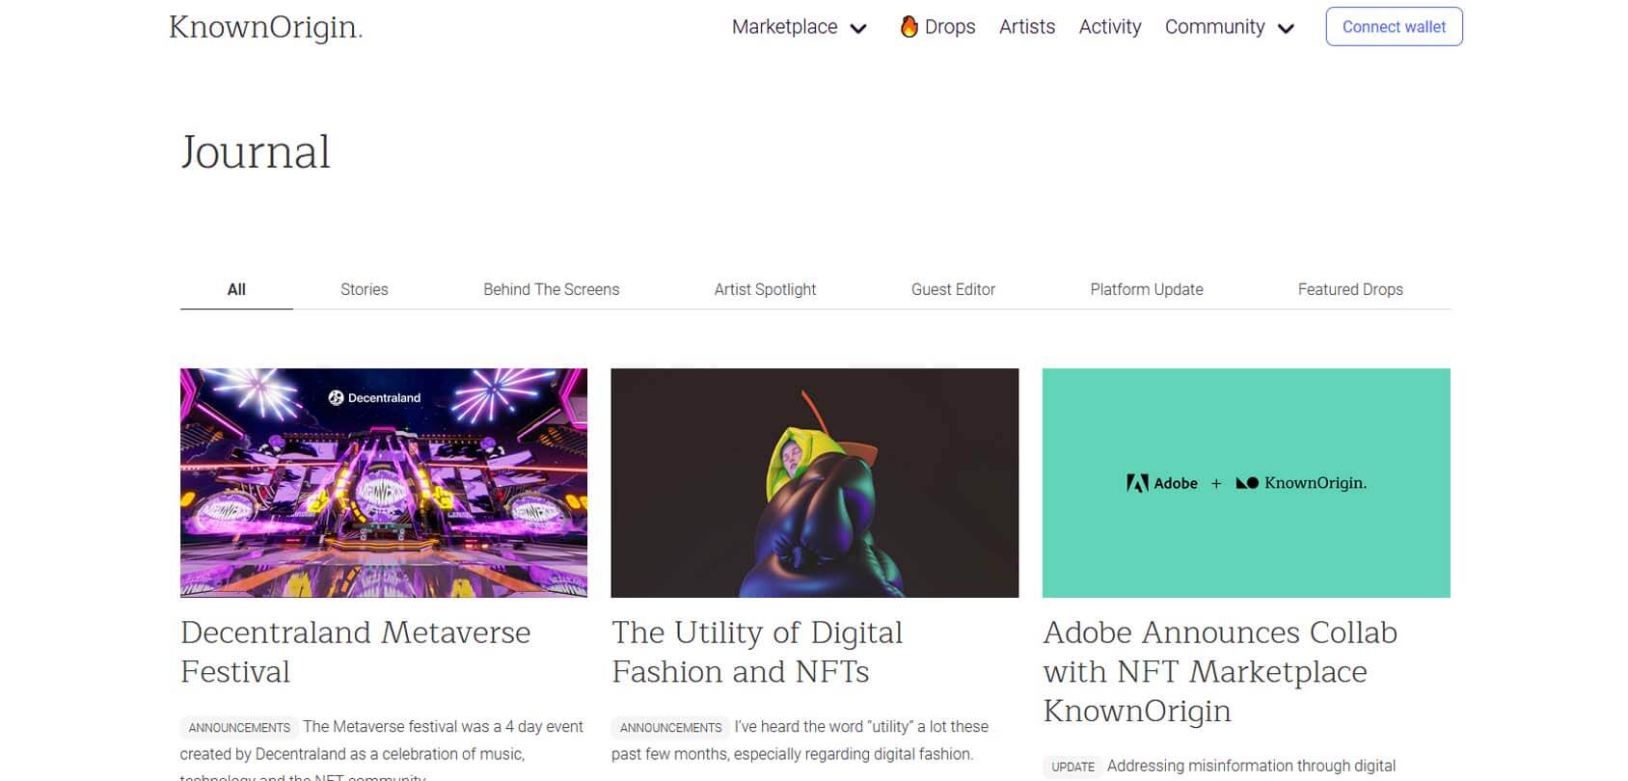The height and width of the screenshot is (781, 1628).
Task: Click the Journal page heading
Action: (x=256, y=152)
